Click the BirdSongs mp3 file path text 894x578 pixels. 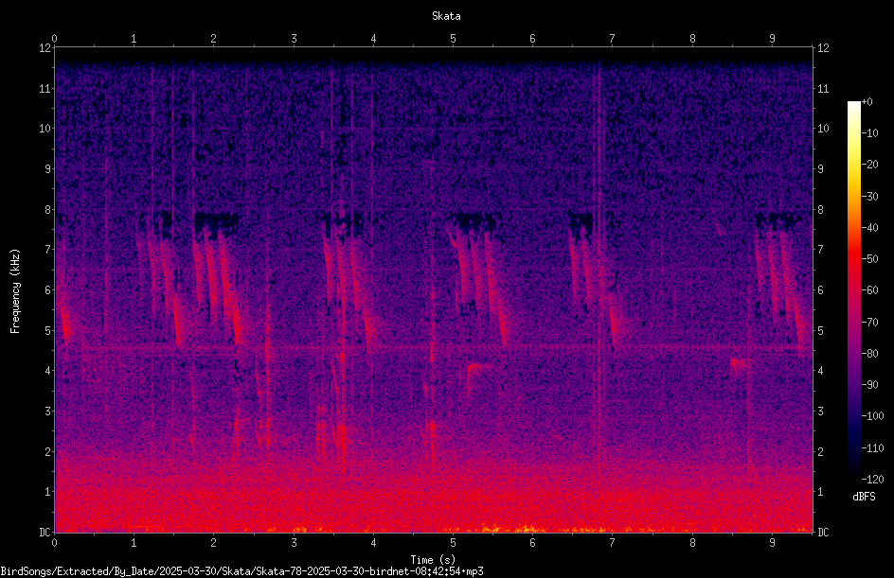tap(241, 571)
